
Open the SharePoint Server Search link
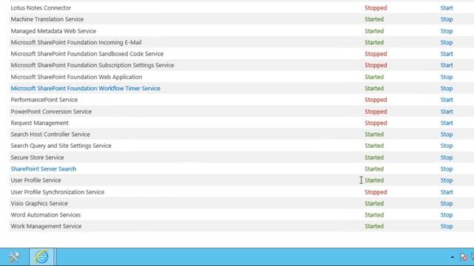pos(44,169)
